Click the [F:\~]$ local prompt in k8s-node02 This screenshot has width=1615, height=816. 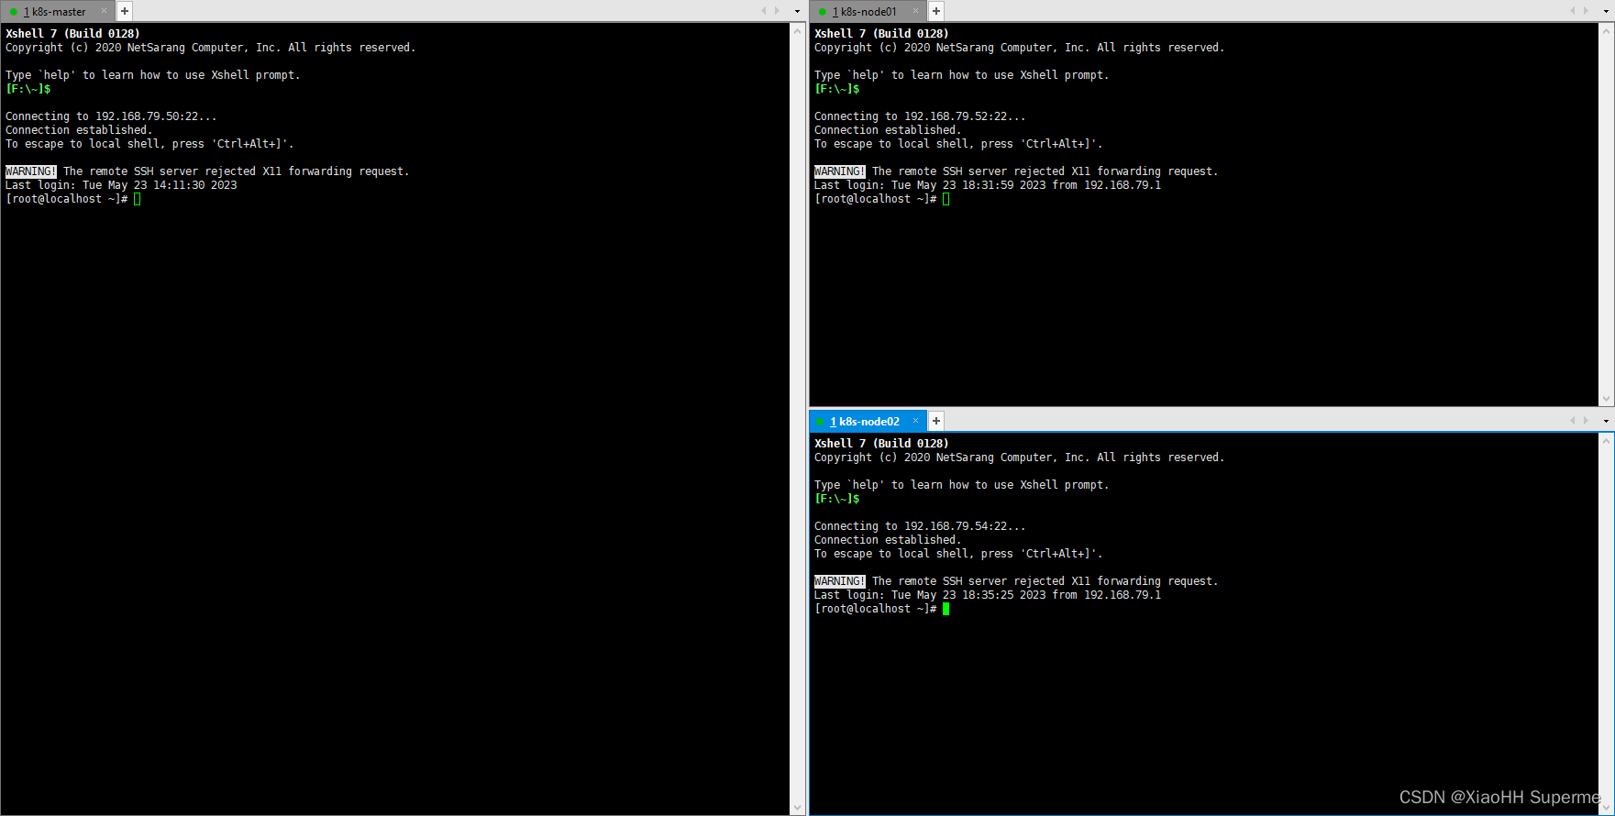tap(837, 499)
